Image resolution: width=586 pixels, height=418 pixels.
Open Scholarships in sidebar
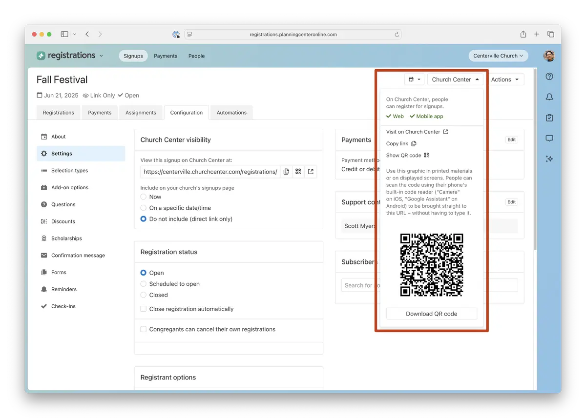(x=81, y=239)
